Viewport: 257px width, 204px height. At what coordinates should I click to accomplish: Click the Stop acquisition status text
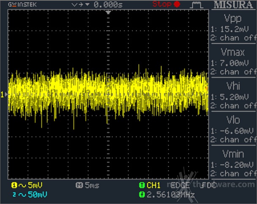click(162, 4)
